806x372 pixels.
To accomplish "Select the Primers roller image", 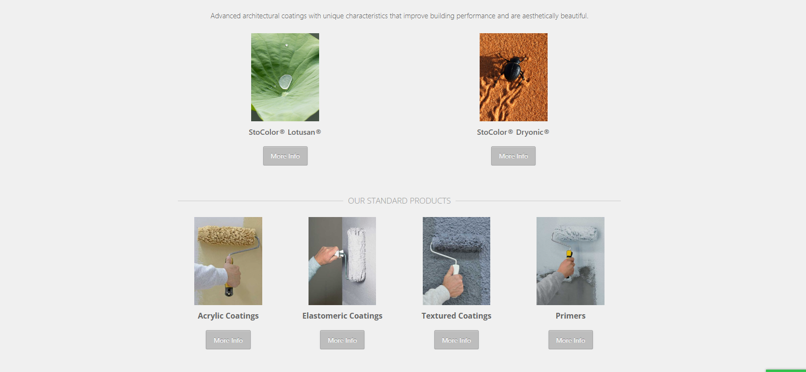I will (570, 261).
